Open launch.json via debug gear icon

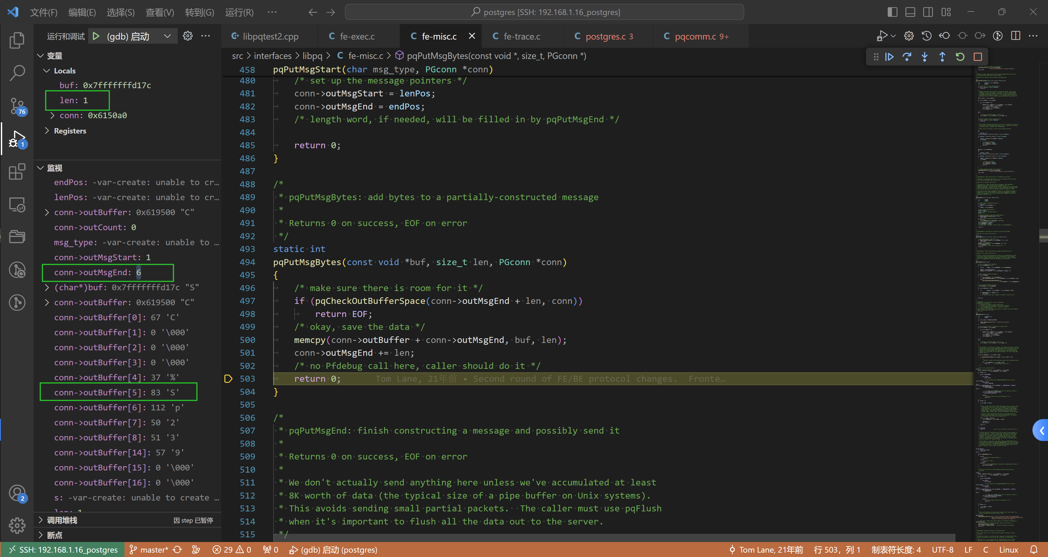pyautogui.click(x=187, y=36)
